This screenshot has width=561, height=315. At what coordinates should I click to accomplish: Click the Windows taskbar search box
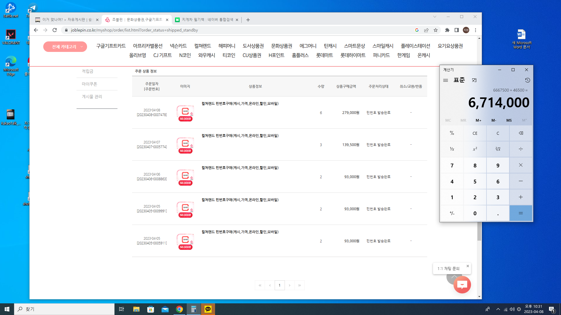coord(64,309)
